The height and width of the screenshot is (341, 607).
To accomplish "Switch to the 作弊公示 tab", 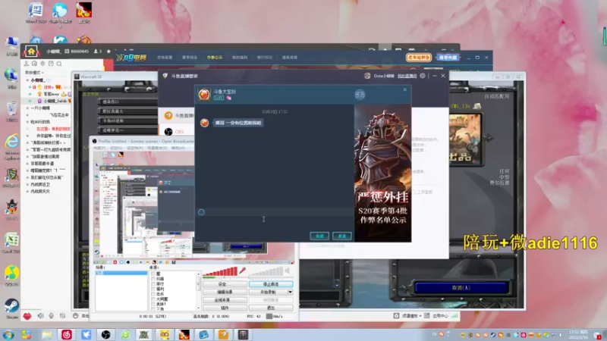I will (215, 58).
